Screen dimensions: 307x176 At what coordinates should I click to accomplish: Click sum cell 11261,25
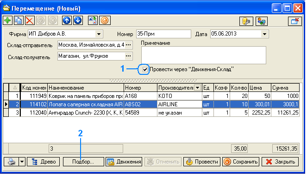[x=285, y=113]
